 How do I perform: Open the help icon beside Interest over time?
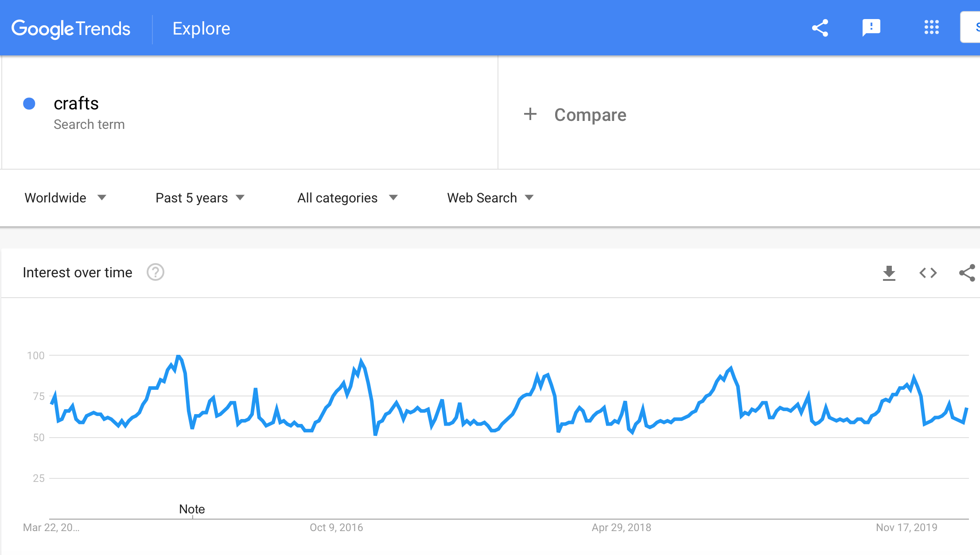pyautogui.click(x=156, y=272)
